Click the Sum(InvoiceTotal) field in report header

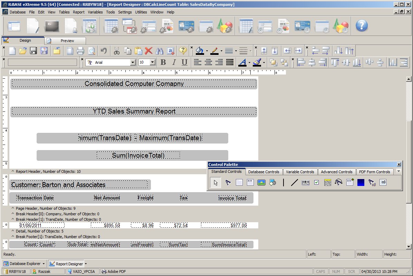(138, 156)
